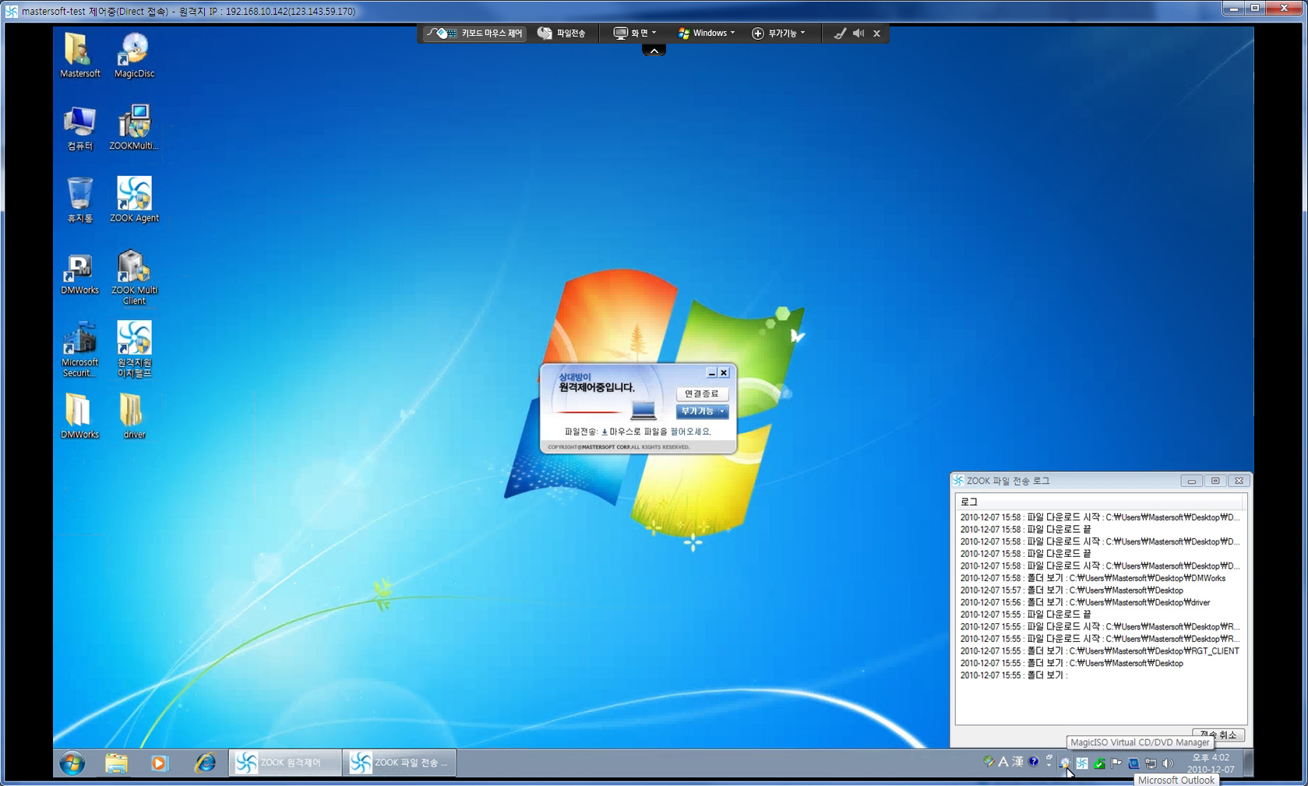1308x786 pixels.
Task: Launch Windows Media Player from remote taskbar
Action: click(x=160, y=763)
